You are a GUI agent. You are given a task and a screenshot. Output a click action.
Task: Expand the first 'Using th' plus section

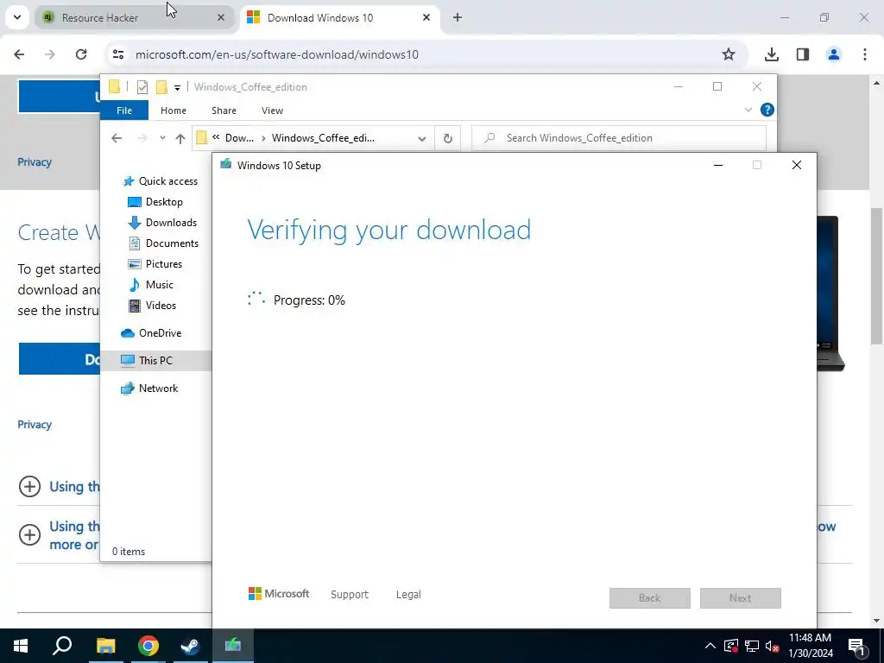pyautogui.click(x=29, y=487)
